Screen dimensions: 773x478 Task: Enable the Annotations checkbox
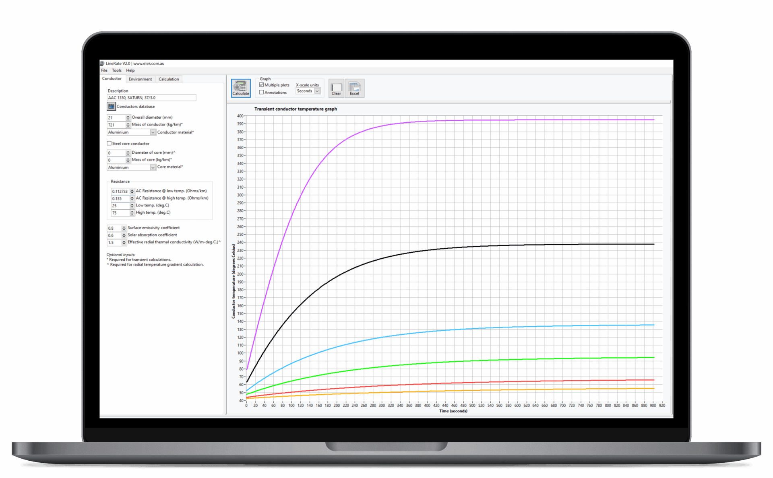pos(262,92)
